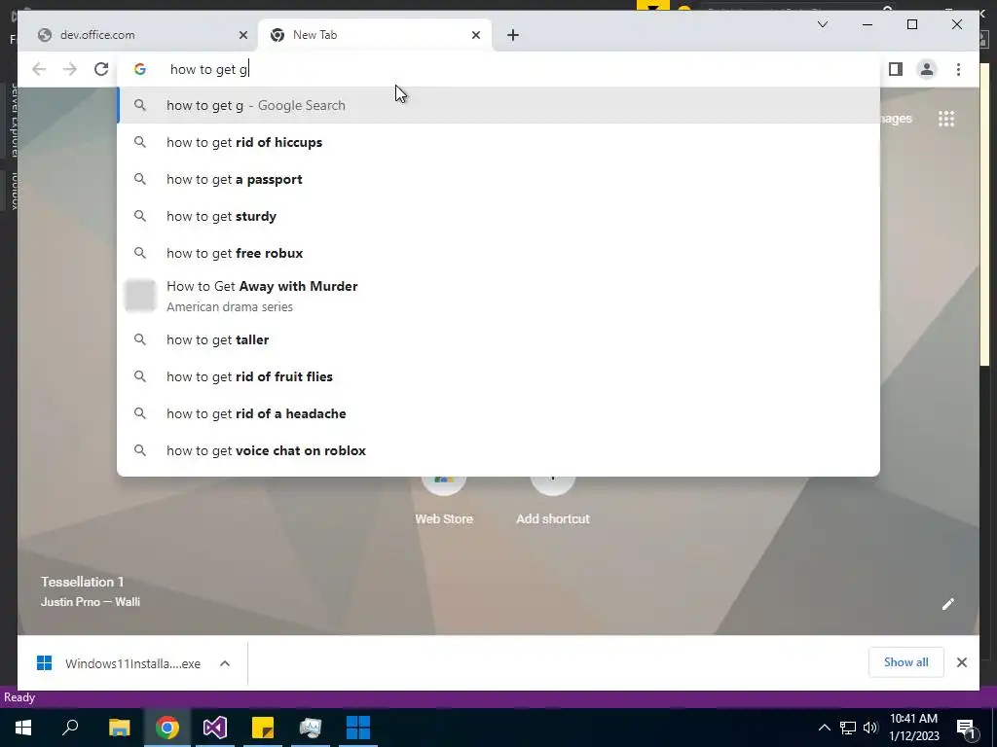Select 'how to get g - Google Search' suggestion
The image size is (997, 747).
point(498,105)
